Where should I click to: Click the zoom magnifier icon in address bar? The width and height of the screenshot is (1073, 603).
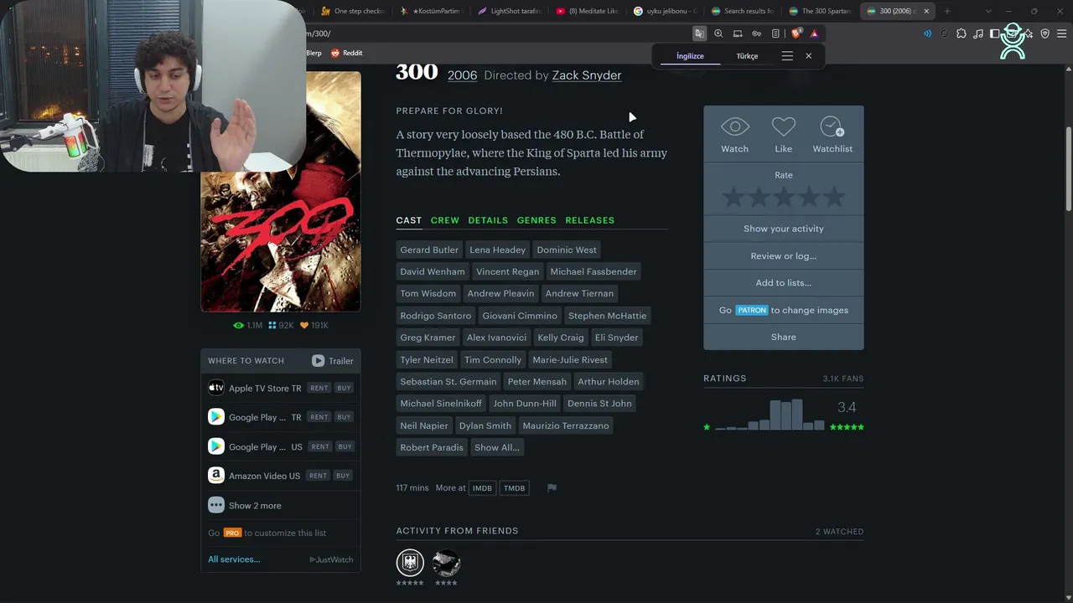pos(718,33)
